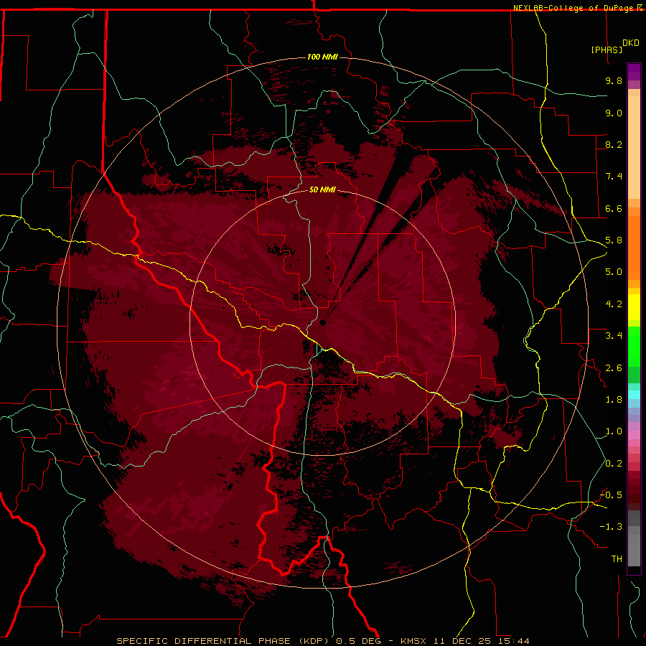
Task: Click the DKD legend label
Action: click(631, 43)
